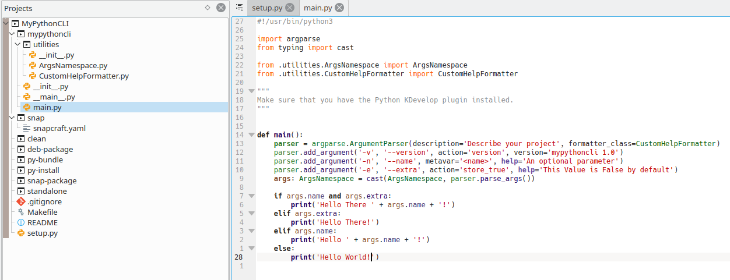730x280 pixels.
Task: Close the main.py tab via its X icon
Action: coord(339,8)
